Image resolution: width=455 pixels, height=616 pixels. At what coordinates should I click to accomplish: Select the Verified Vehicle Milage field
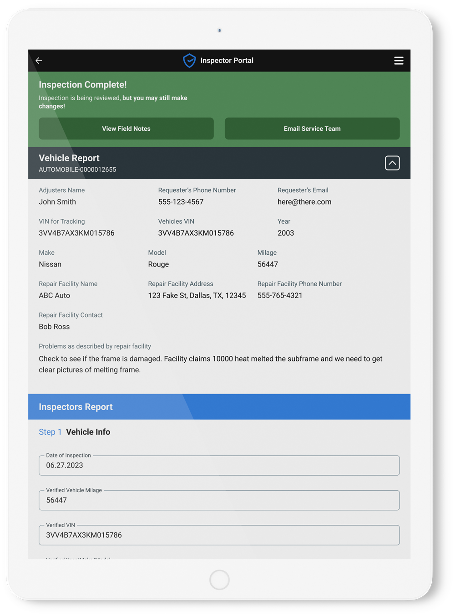click(x=219, y=500)
